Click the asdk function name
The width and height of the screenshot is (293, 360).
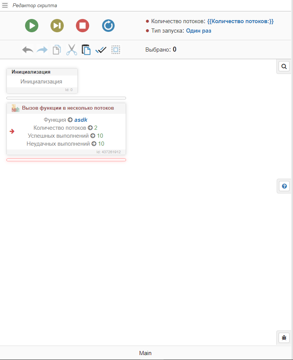(x=81, y=120)
